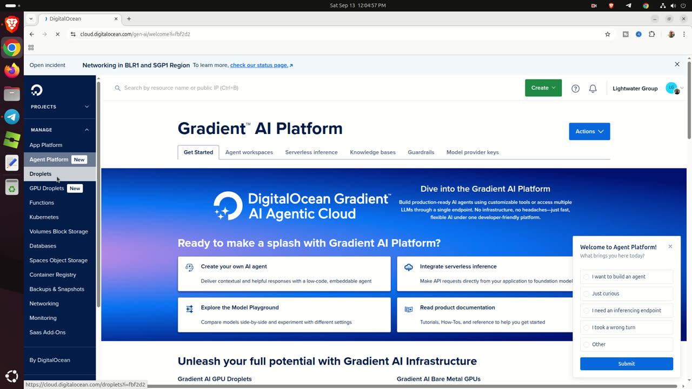
Task: Launch Google Chrome from the dock
Action: click(12, 48)
